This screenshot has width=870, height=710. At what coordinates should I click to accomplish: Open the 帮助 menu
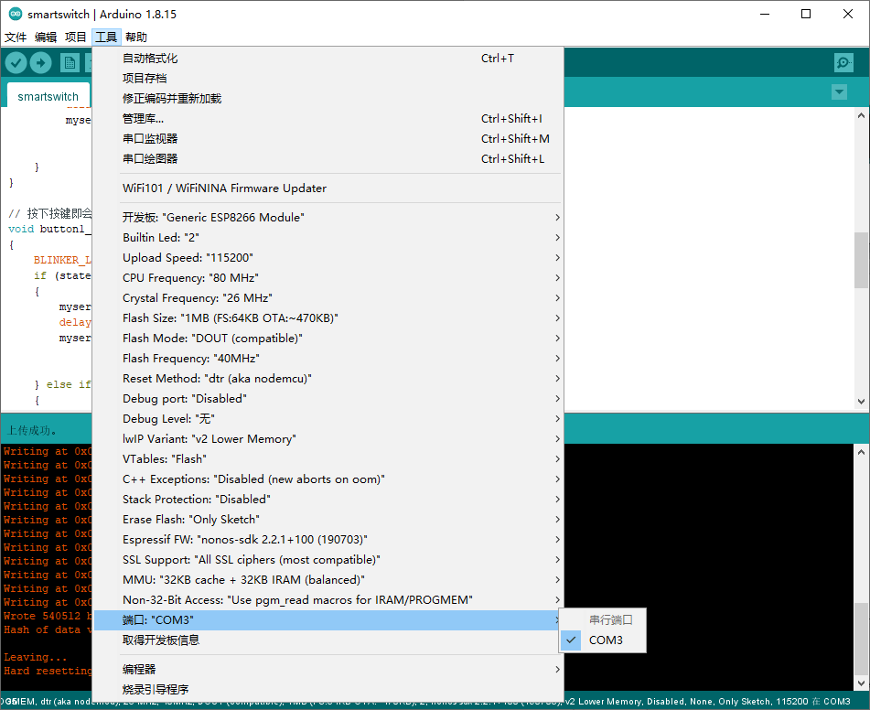tap(136, 38)
